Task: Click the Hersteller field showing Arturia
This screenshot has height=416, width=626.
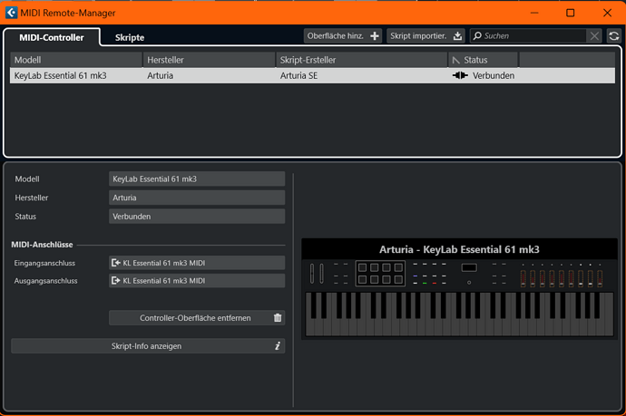Action: [197, 198]
